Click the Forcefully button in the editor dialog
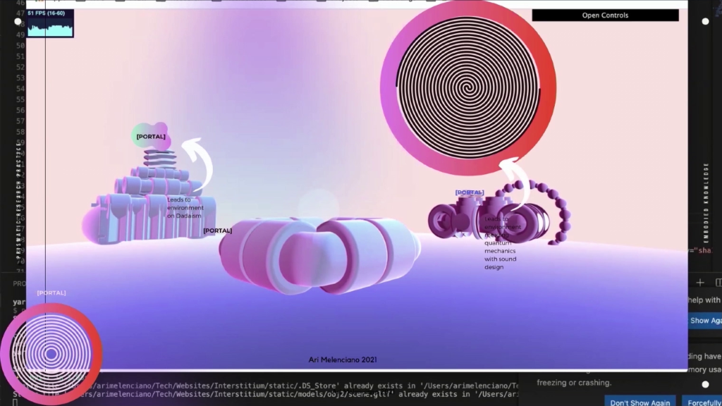 tap(703, 401)
